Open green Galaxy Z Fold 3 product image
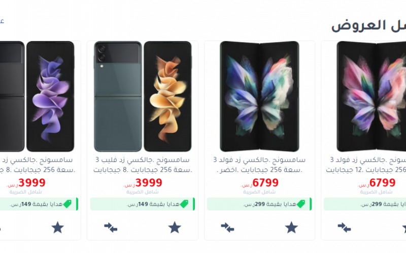This screenshot has height=253, width=406. point(259,96)
